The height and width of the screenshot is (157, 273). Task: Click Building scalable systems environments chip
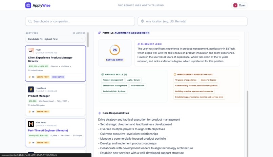[194, 91]
